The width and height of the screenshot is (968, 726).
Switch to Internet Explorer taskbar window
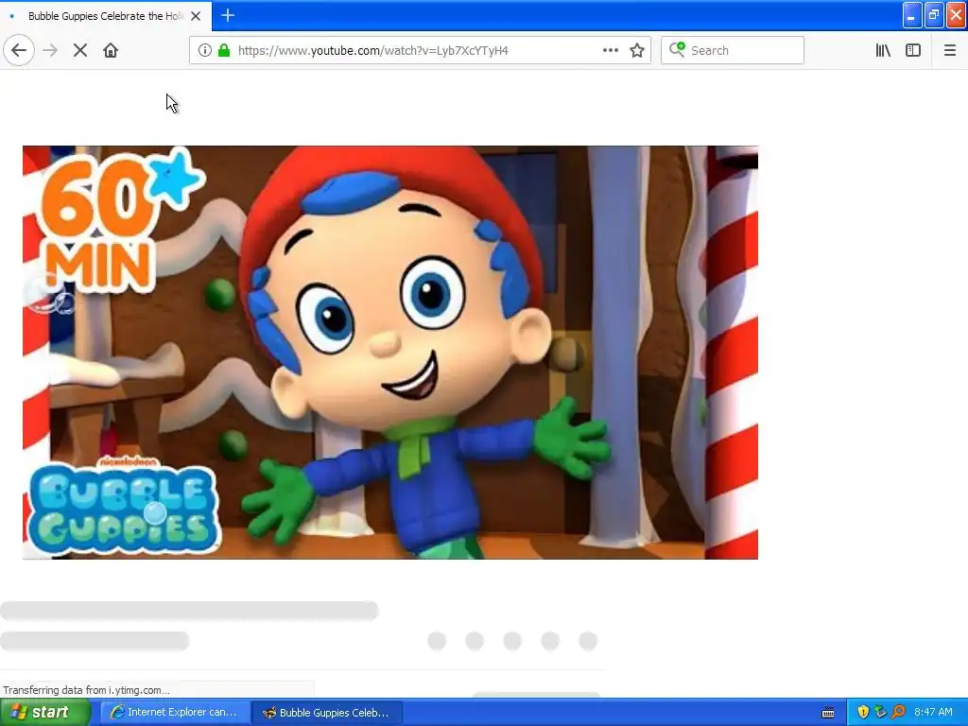pos(175,713)
